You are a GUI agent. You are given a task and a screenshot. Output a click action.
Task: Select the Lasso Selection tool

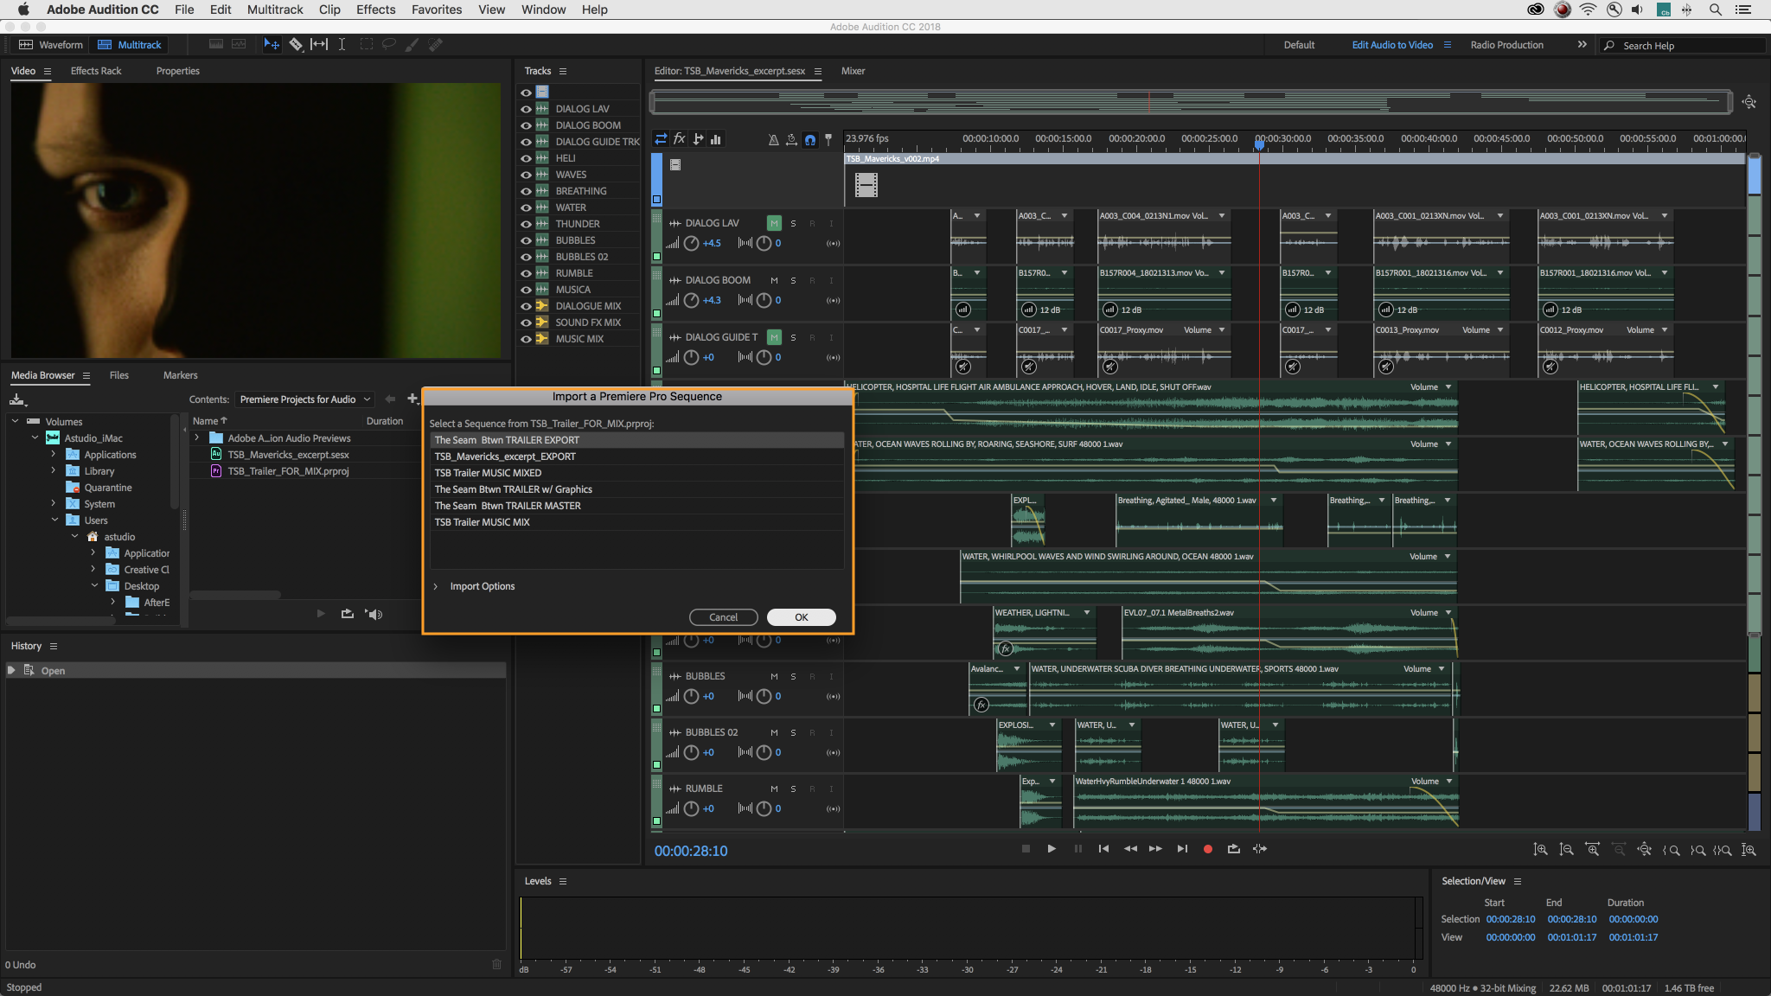click(390, 44)
